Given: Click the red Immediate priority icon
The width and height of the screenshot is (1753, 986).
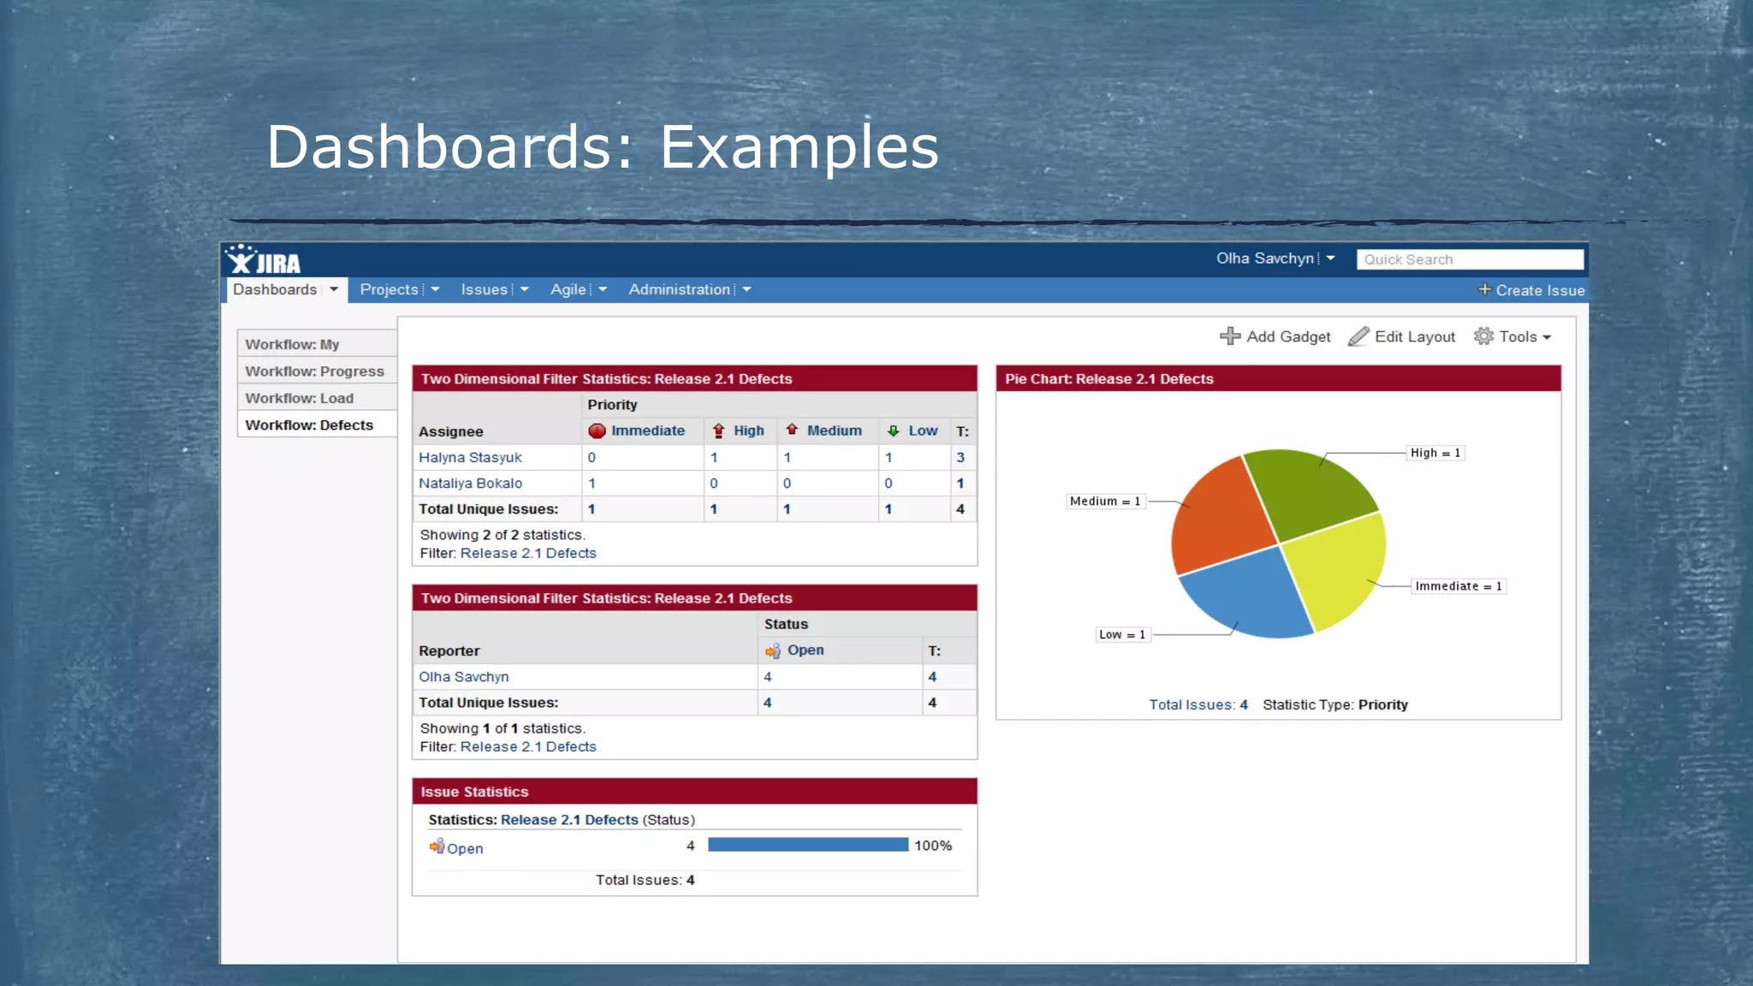Looking at the screenshot, I should (597, 431).
